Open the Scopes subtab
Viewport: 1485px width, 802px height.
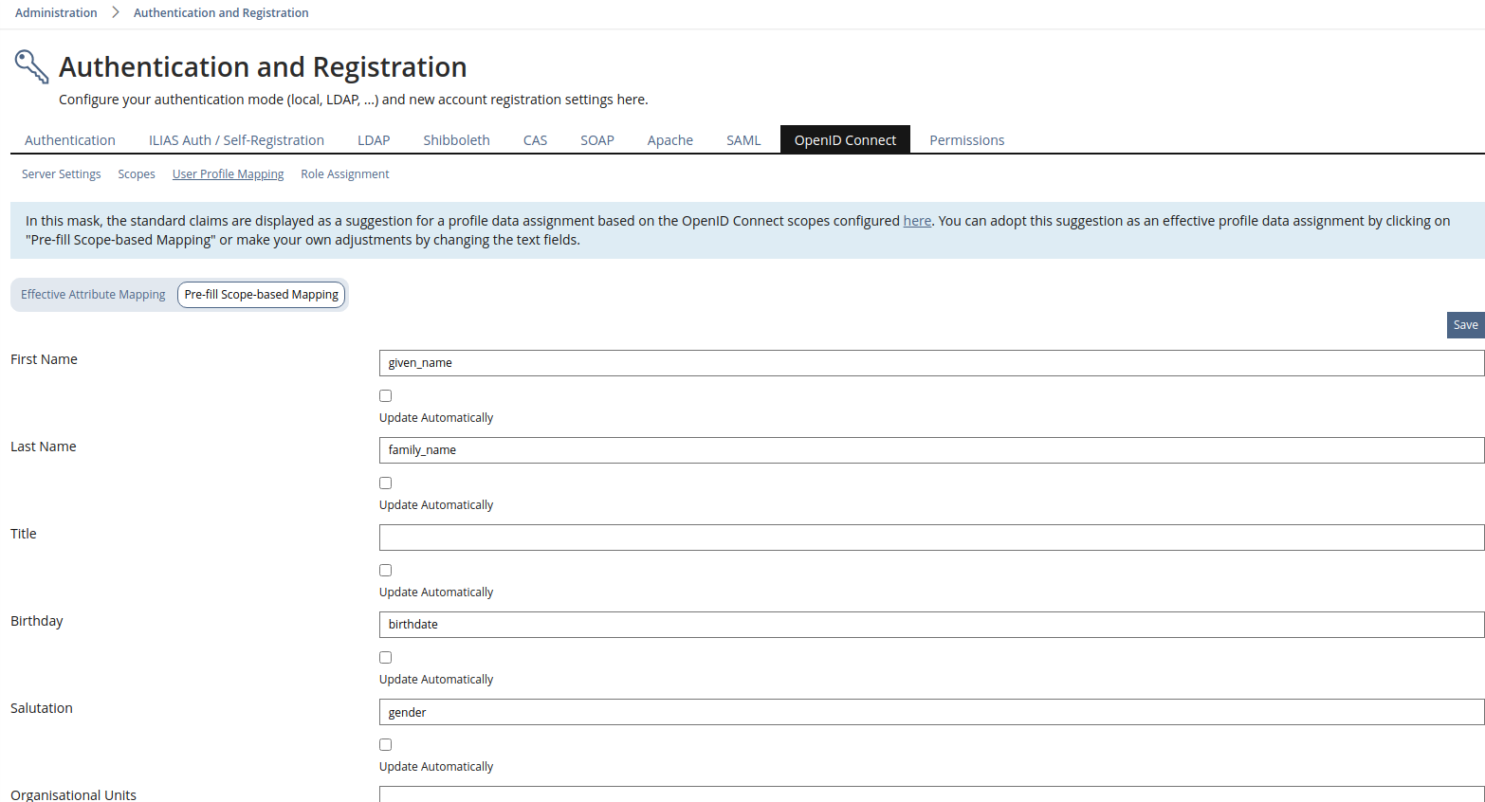click(137, 174)
